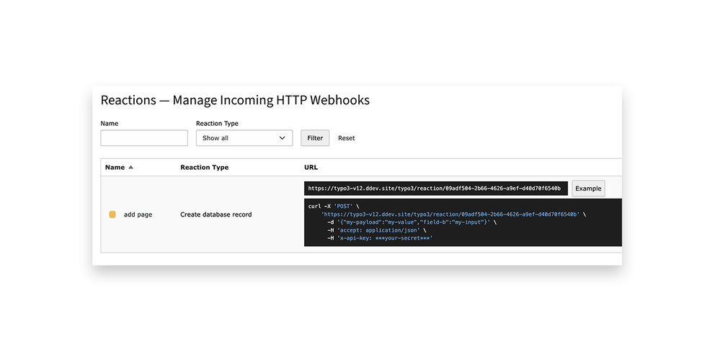
Task: Click the add page record icon
Action: 112,214
